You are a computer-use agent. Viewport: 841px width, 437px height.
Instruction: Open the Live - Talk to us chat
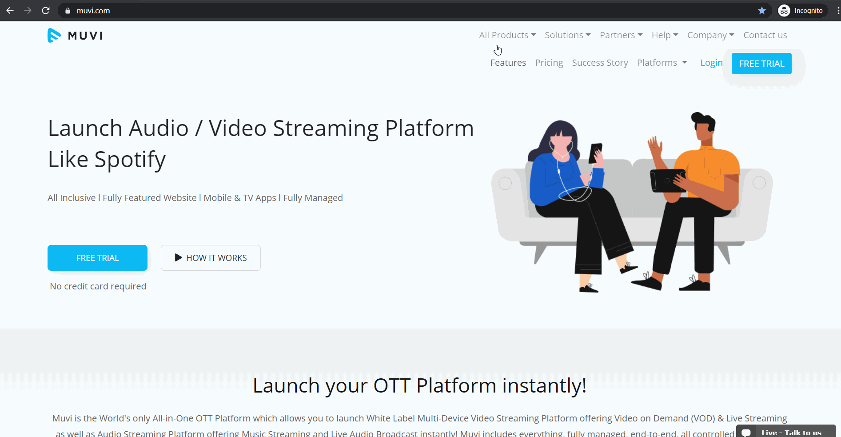(786, 432)
